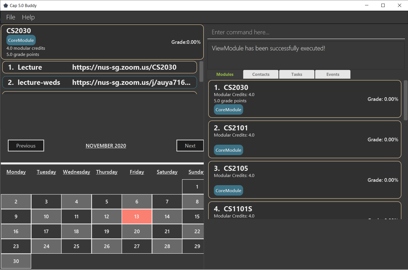The height and width of the screenshot is (270, 408).
Task: Switch to the Tasks tab
Action: 297,74
